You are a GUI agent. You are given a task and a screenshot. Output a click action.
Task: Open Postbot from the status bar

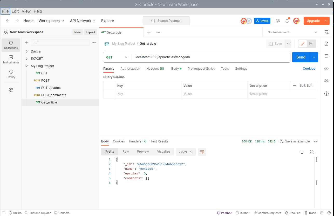pos(224,213)
